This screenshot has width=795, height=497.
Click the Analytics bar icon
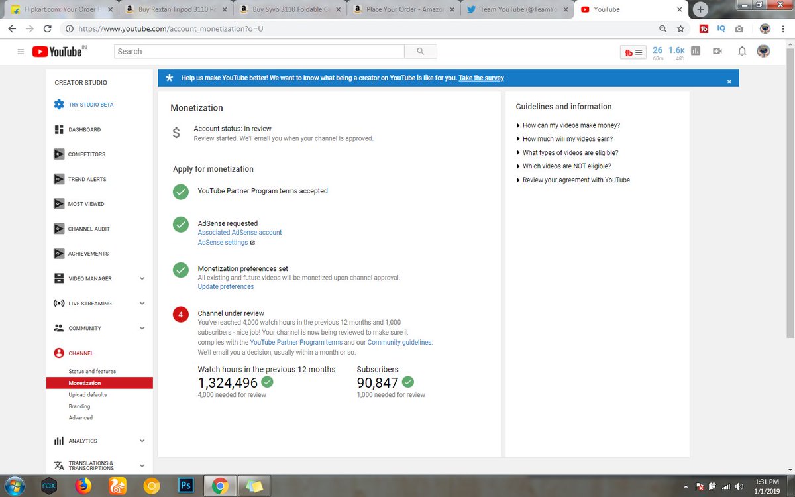click(x=59, y=441)
